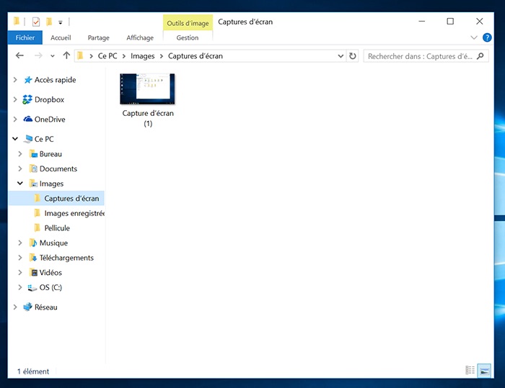Click Images in the address bar breadcrumb
Viewport: 505px width, 388px height.
click(x=142, y=55)
